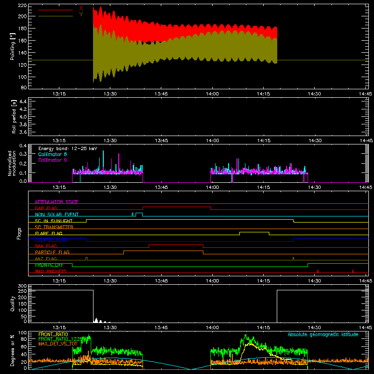Click the raised SAA_FLAG segment

click(x=176, y=245)
